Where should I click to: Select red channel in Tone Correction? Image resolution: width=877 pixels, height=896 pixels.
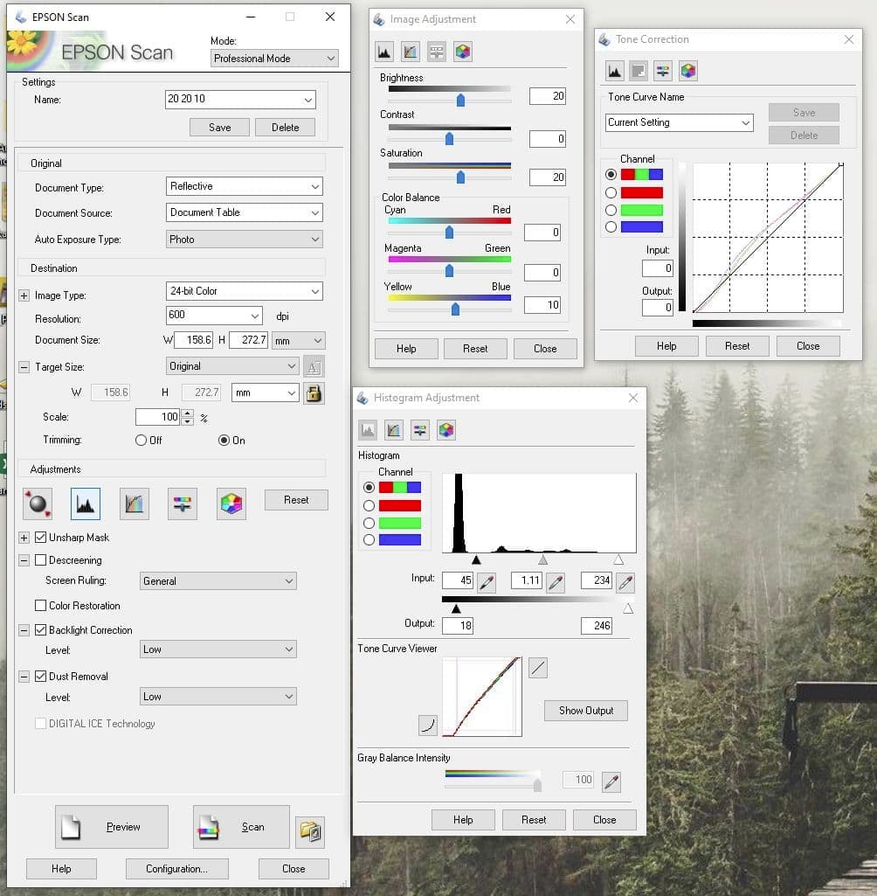click(x=611, y=193)
